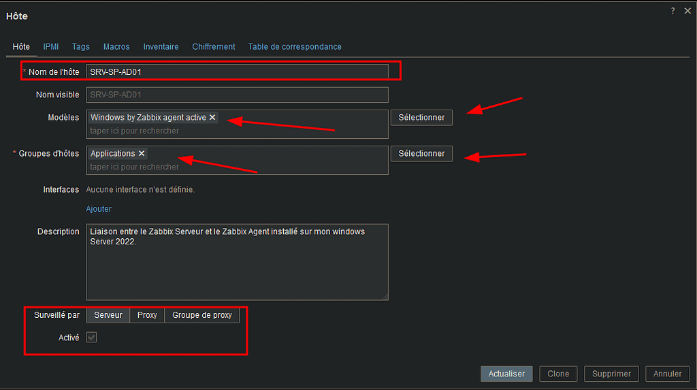This screenshot has width=697, height=390.
Task: Remove the 'Windows by Zabbix agent active' template
Action: pos(212,118)
